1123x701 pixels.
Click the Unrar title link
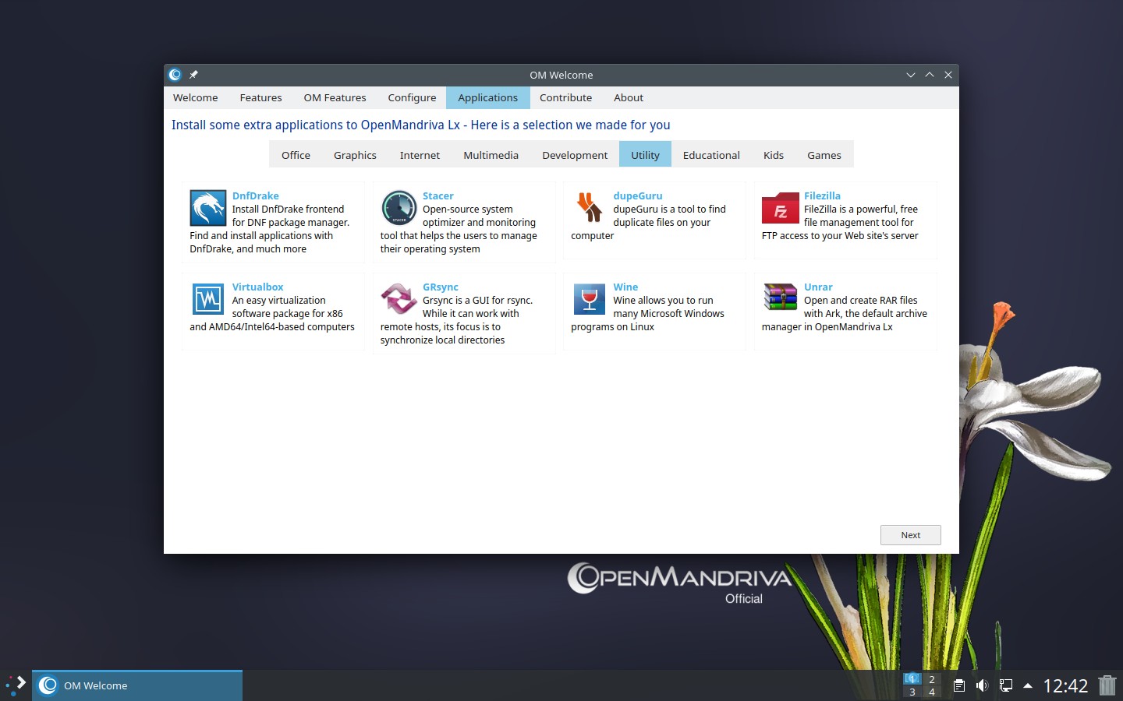[x=818, y=287]
